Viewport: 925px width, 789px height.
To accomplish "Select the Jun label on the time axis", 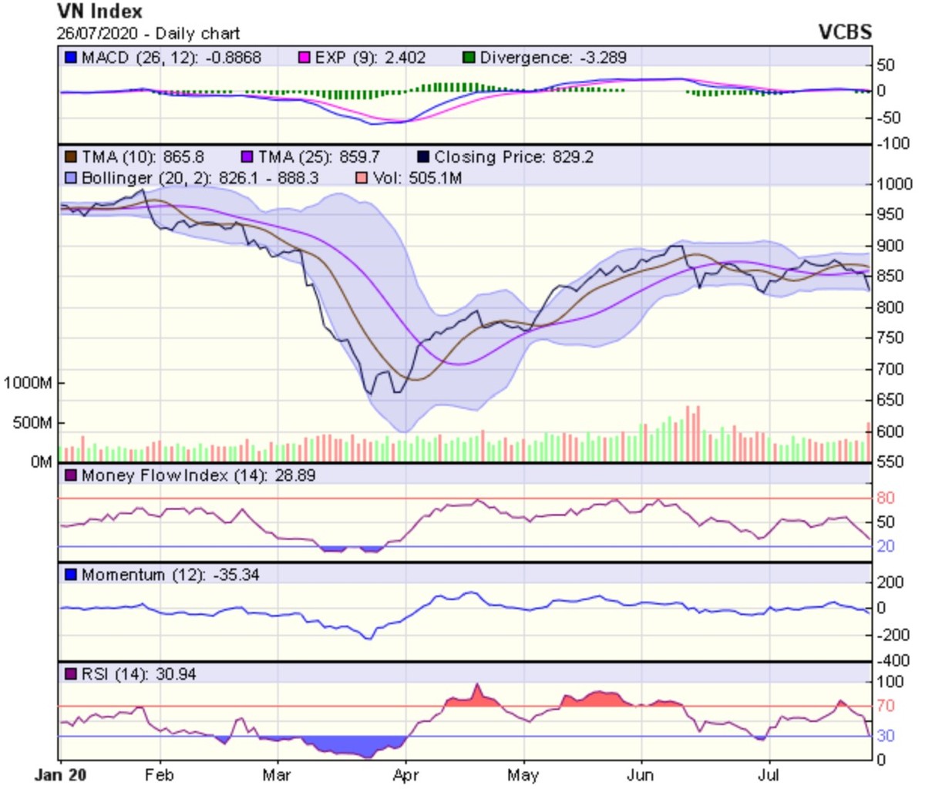I will (641, 775).
